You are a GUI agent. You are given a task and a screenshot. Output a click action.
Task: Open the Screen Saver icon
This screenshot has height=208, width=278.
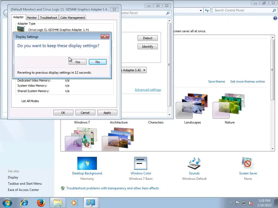(x=248, y=163)
